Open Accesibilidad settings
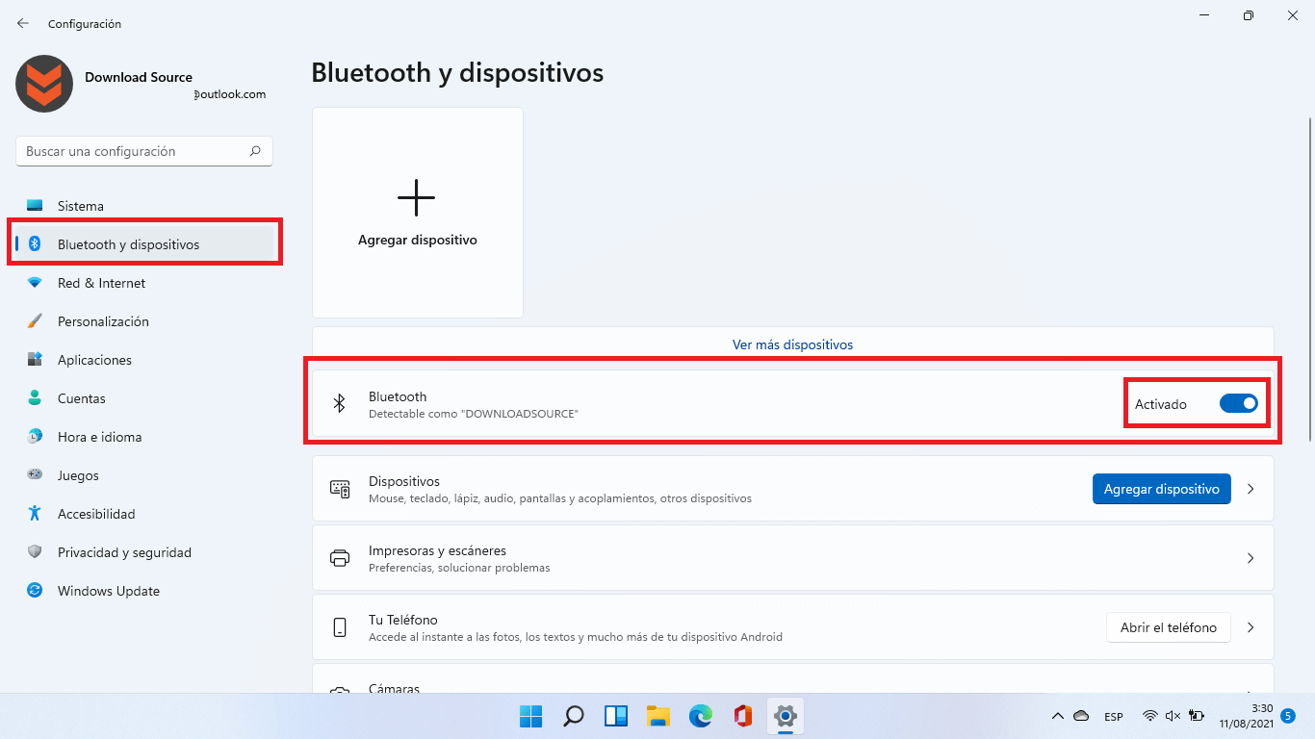This screenshot has width=1315, height=739. pyautogui.click(x=144, y=514)
